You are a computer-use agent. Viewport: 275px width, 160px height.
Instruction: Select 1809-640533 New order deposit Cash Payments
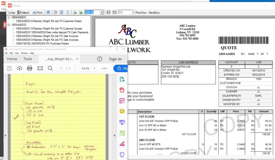(52, 32)
